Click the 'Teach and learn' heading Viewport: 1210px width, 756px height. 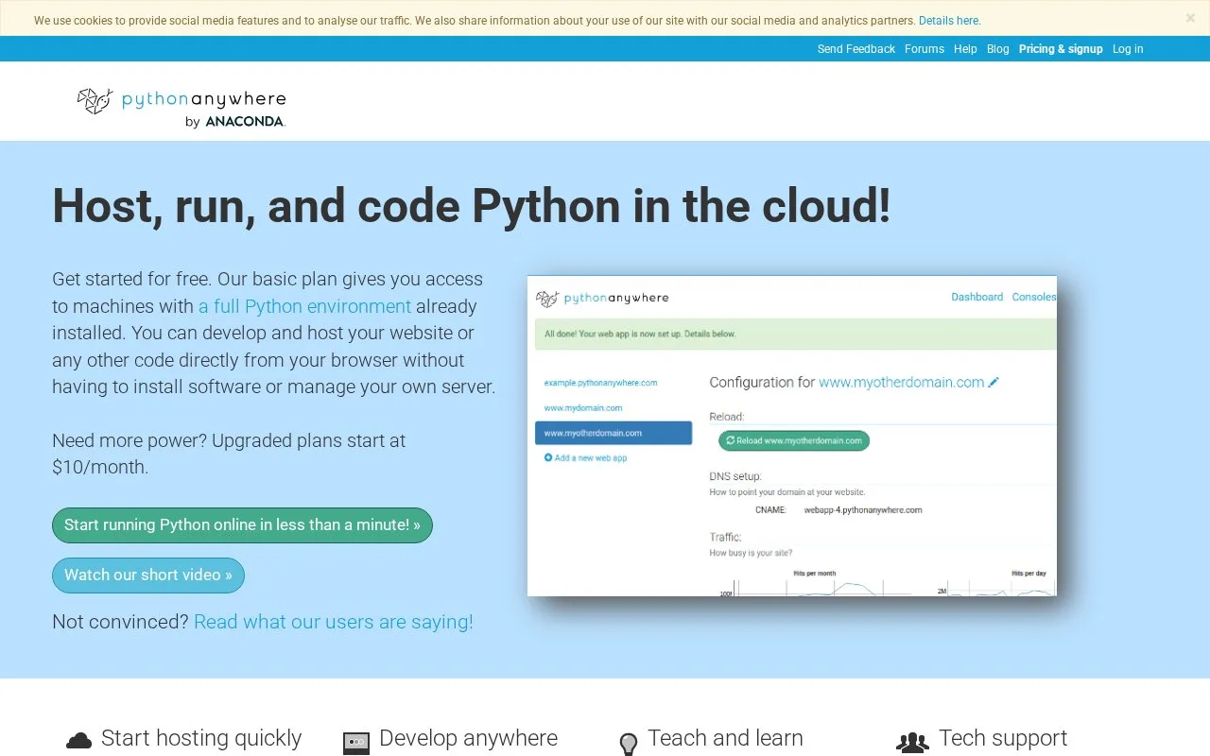725,738
